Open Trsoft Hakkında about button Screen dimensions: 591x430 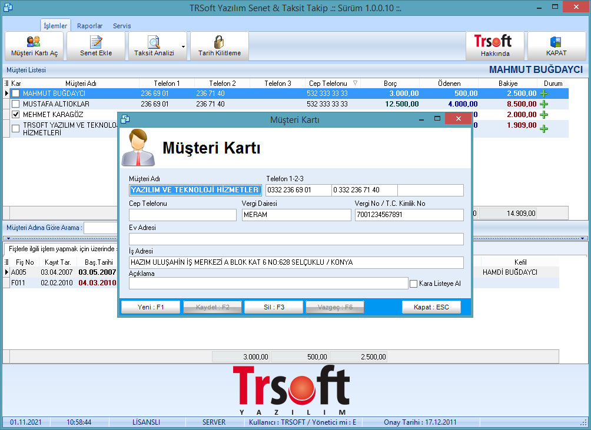point(494,46)
